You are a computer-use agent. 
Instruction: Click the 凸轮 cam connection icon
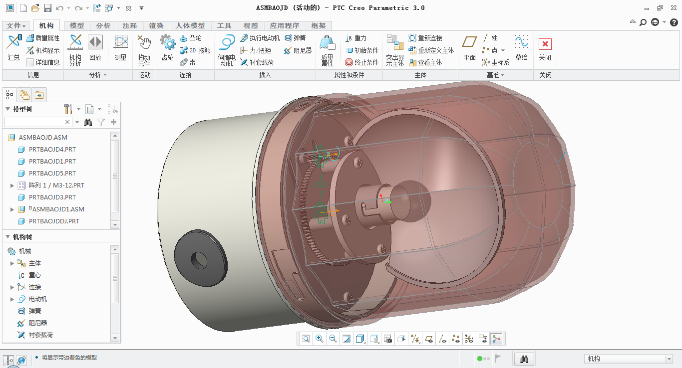click(x=190, y=38)
